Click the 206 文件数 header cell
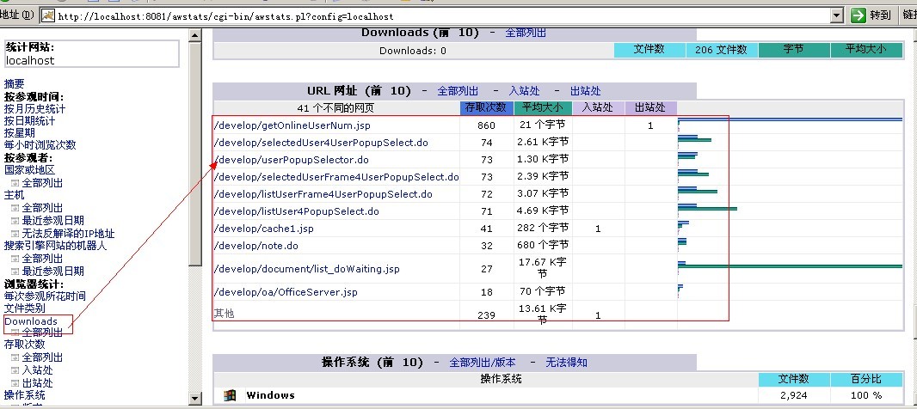Screen dimensions: 917x409 pyautogui.click(x=722, y=50)
